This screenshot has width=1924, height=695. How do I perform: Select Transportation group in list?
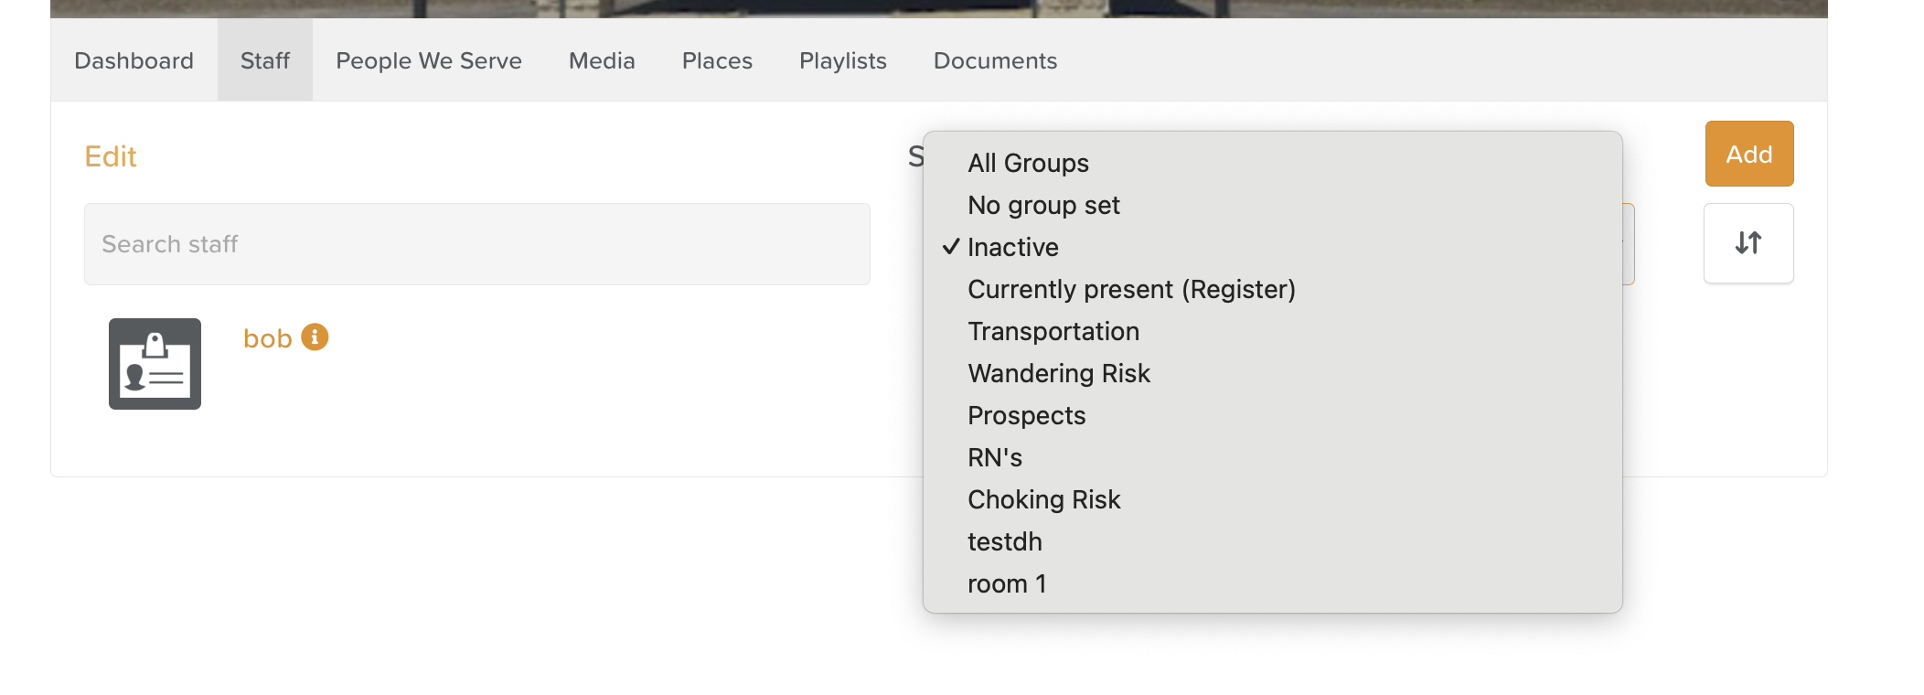point(1053,331)
